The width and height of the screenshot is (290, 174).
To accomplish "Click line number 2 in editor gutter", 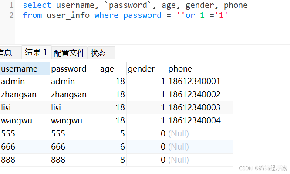I will (11, 15).
